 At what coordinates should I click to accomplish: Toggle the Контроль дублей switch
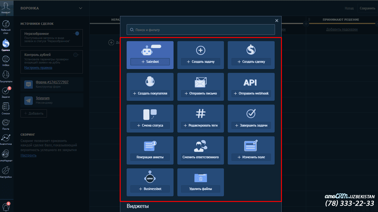76,55
